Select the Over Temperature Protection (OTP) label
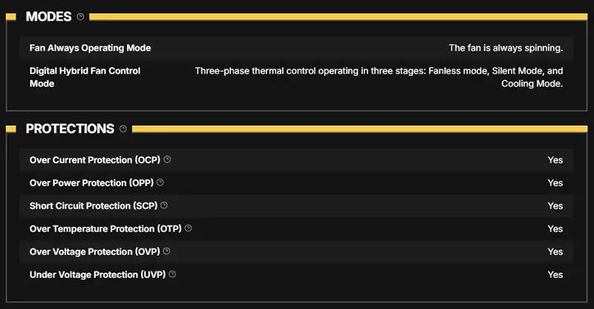The image size is (594, 309). tap(105, 229)
